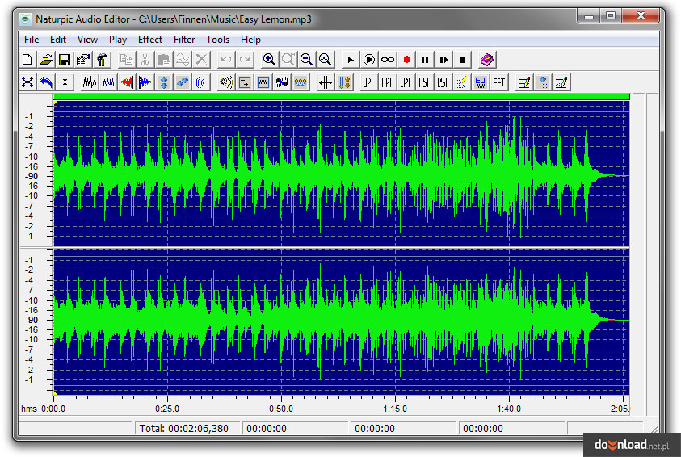Open the Filter menu
Viewport: 681px width, 457px height.
click(184, 40)
